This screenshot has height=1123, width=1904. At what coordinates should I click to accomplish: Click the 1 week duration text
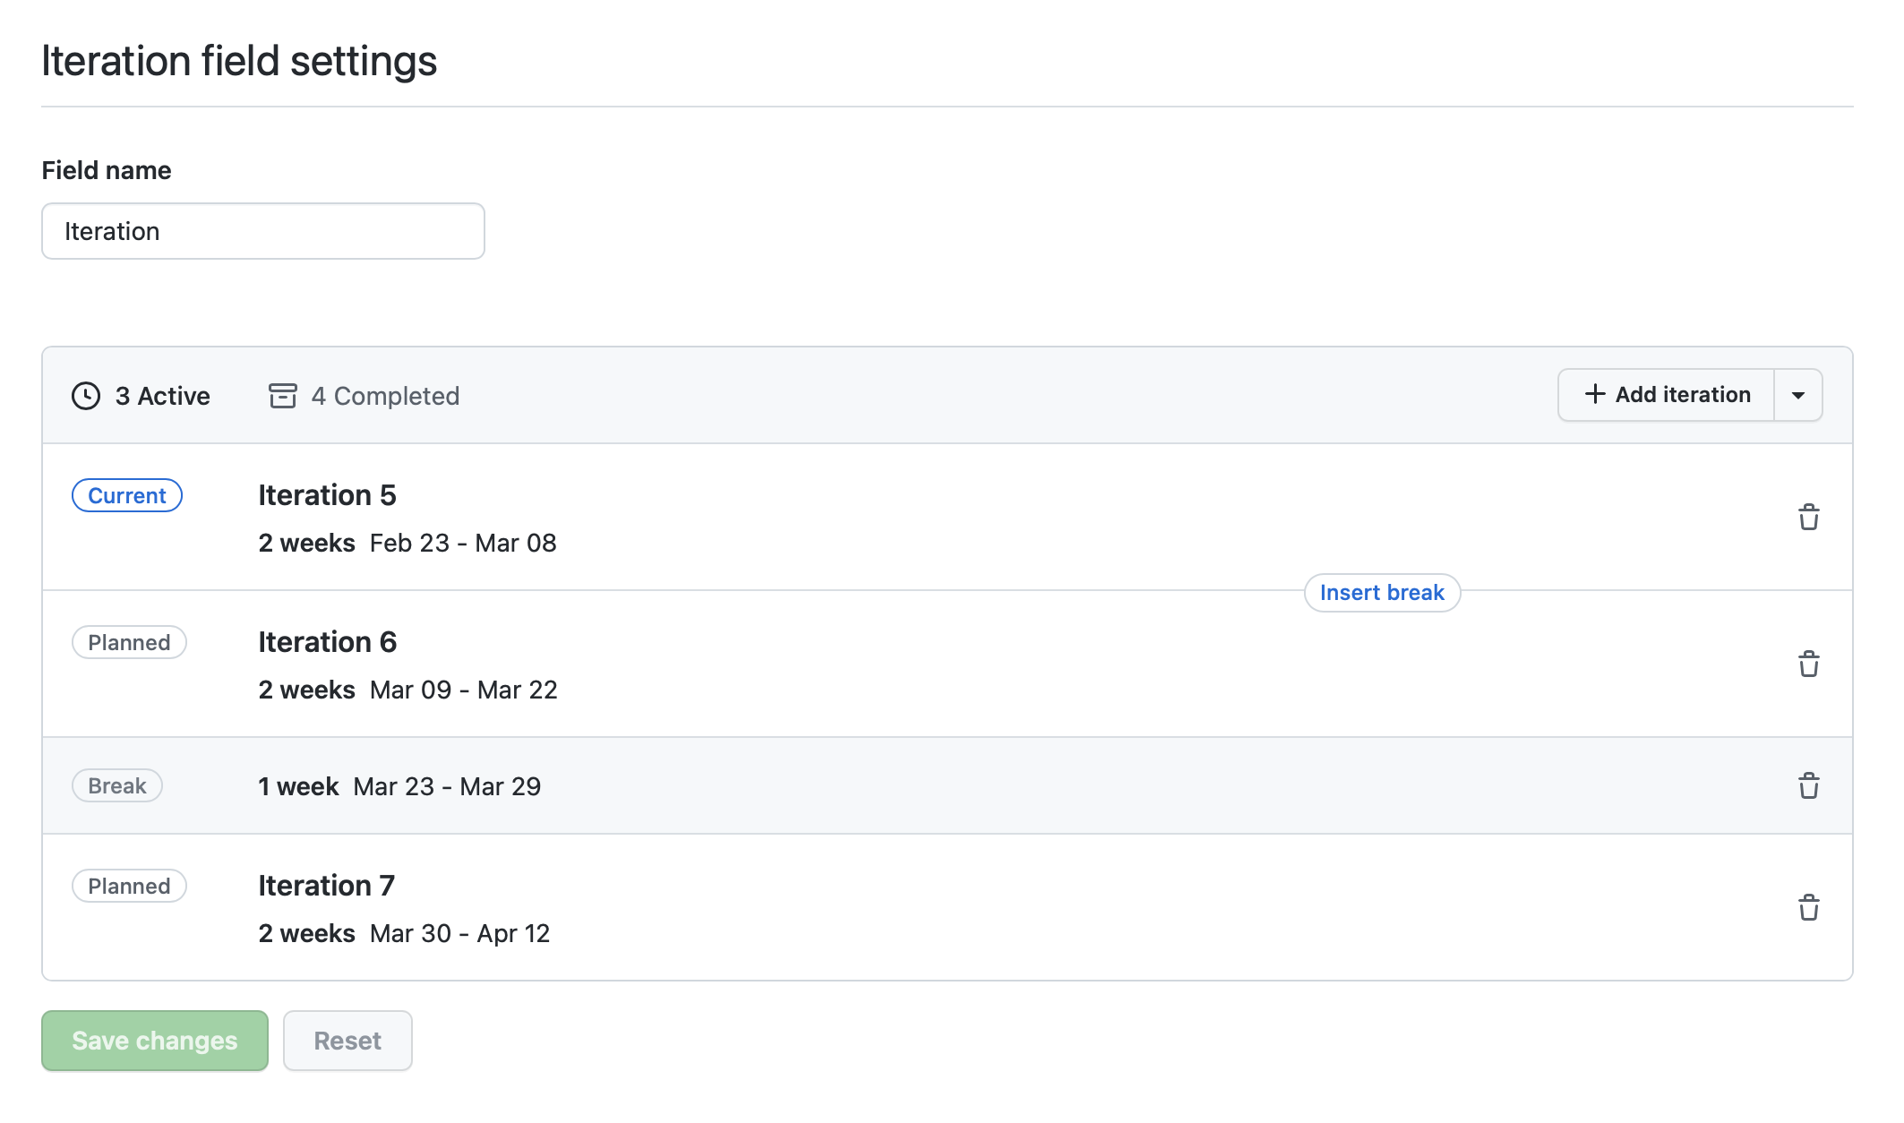coord(298,787)
